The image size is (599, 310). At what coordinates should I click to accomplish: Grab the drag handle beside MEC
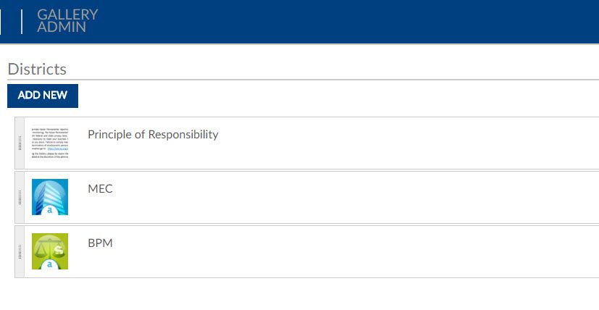(20, 197)
